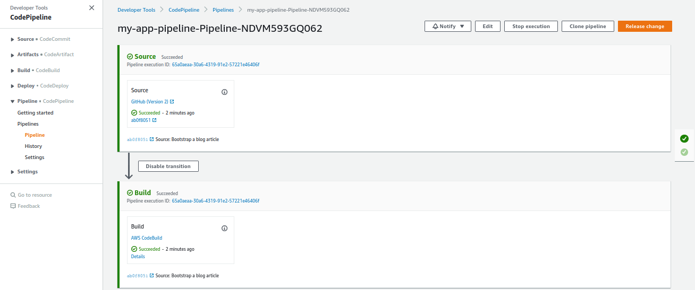Click the faded Build stage indicator on the right
Screen dimensions: 695x290
click(684, 152)
